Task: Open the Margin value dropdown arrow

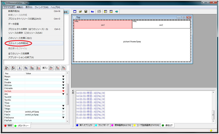Action: tap(63, 76)
